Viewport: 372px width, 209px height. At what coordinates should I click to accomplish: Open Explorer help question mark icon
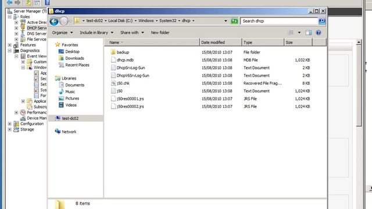click(319, 33)
